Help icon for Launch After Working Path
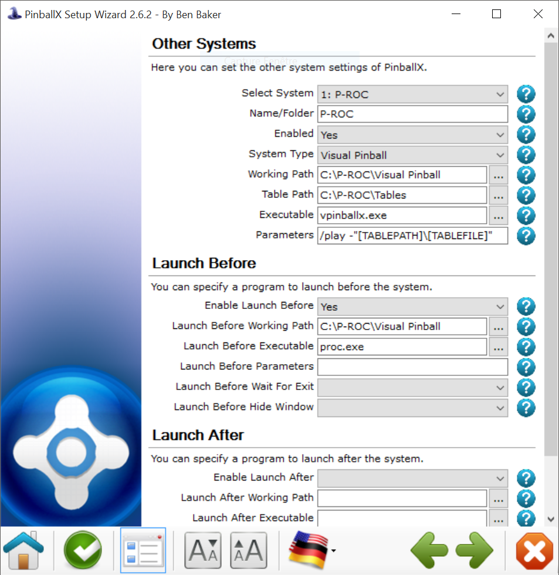Screen dimensions: 559x575 click(526, 499)
